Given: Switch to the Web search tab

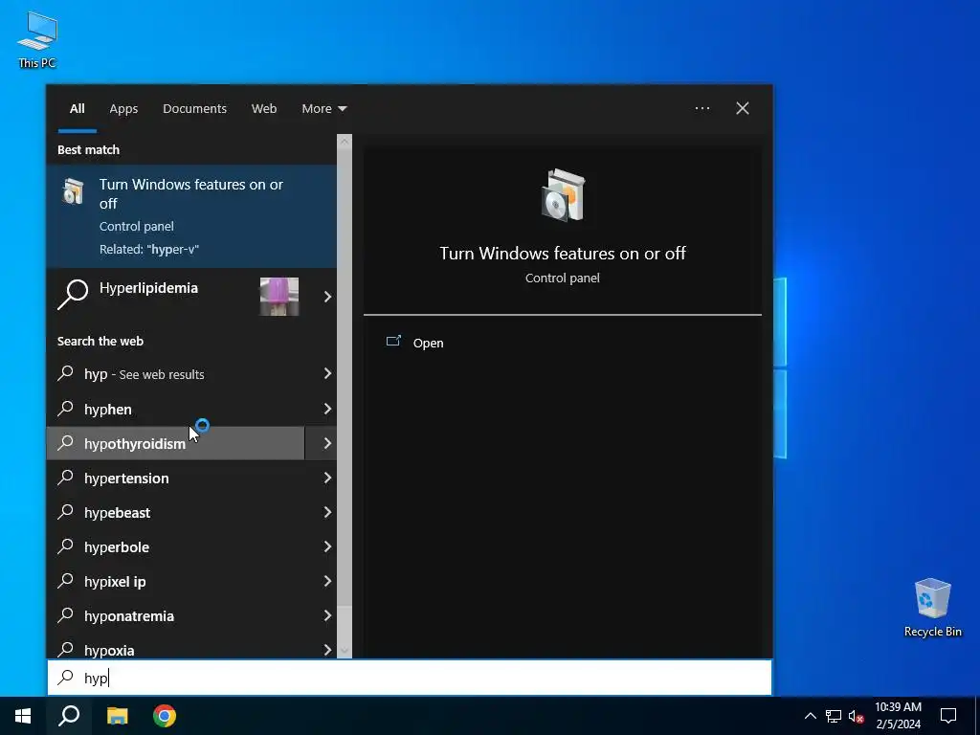Looking at the screenshot, I should click(x=264, y=109).
